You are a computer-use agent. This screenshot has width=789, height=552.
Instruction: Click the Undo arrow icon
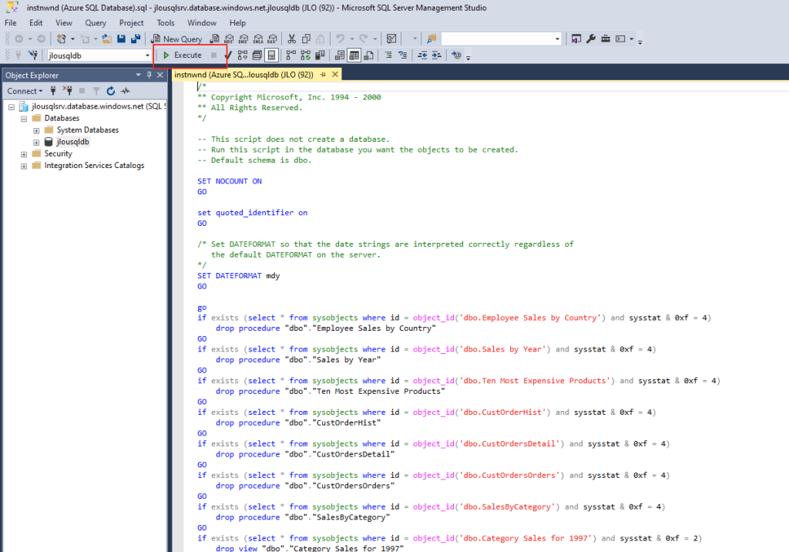pyautogui.click(x=341, y=39)
